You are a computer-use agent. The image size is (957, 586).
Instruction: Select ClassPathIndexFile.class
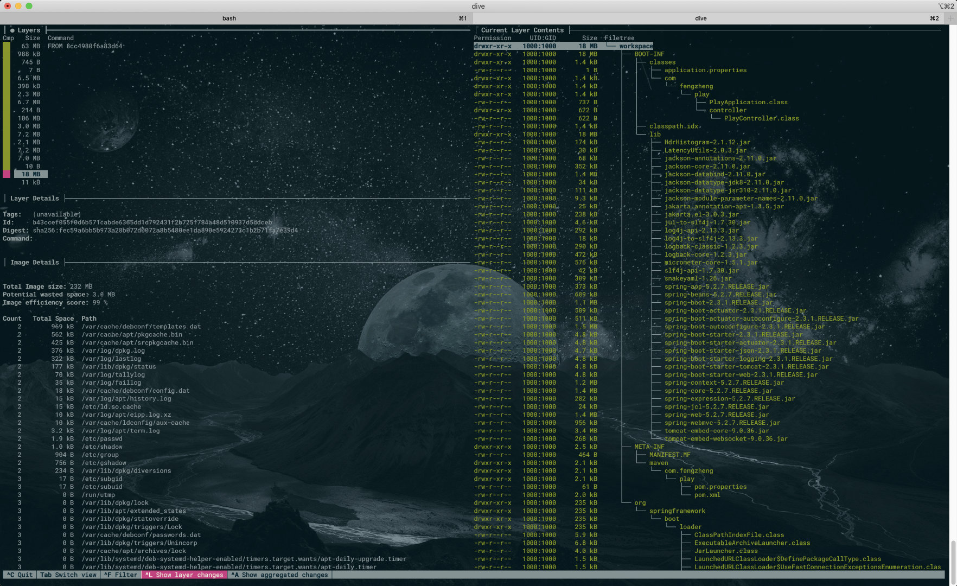pos(739,535)
